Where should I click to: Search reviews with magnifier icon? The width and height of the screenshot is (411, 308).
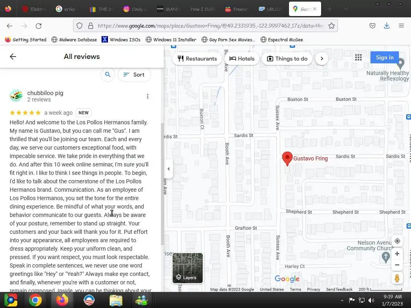(x=108, y=75)
